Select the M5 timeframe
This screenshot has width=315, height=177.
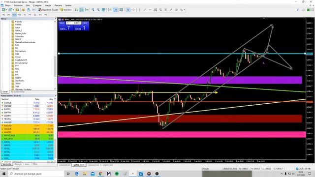(9, 15)
